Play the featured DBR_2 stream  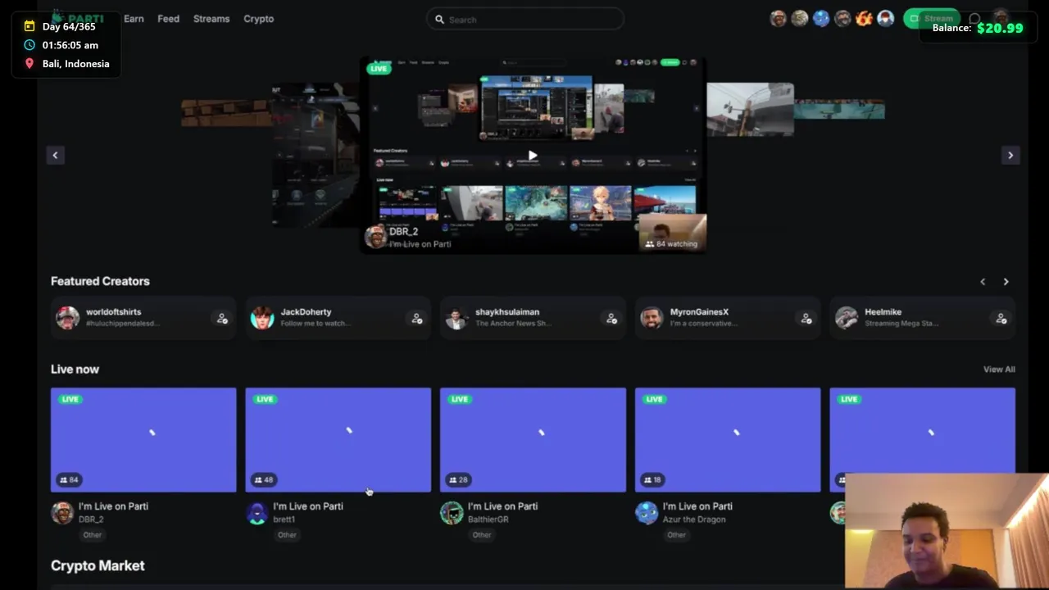(533, 155)
